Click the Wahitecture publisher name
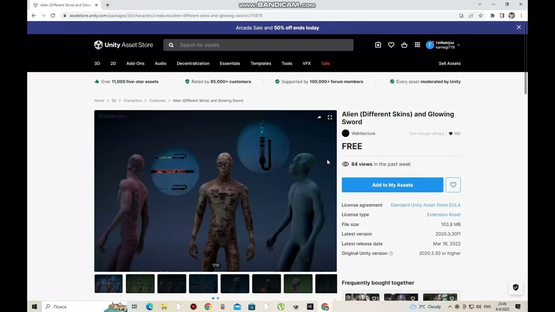 point(363,133)
